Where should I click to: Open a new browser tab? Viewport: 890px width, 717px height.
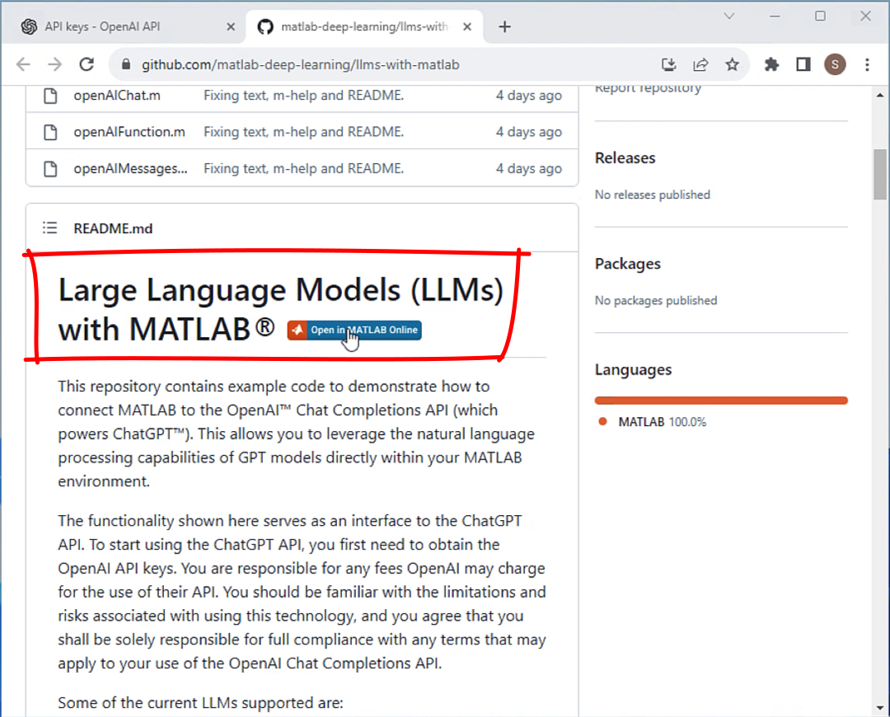tap(505, 26)
